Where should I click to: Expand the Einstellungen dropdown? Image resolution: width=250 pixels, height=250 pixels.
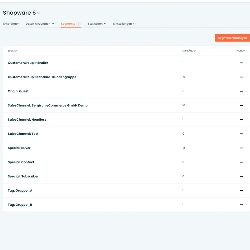pyautogui.click(x=124, y=24)
